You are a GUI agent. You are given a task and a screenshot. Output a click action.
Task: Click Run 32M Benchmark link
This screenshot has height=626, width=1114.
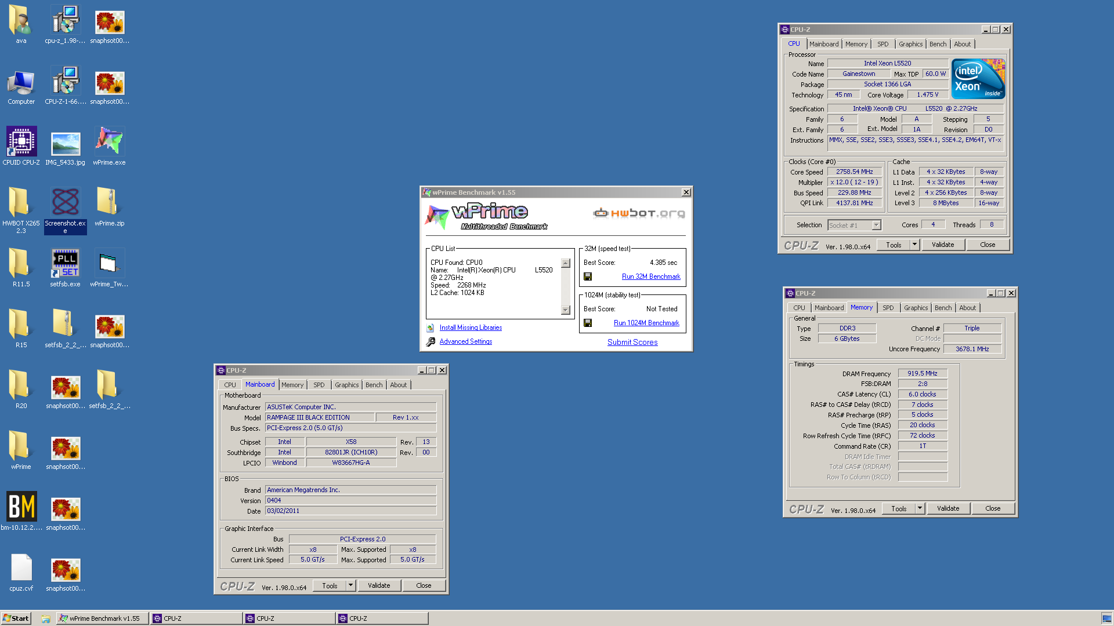[x=651, y=276]
